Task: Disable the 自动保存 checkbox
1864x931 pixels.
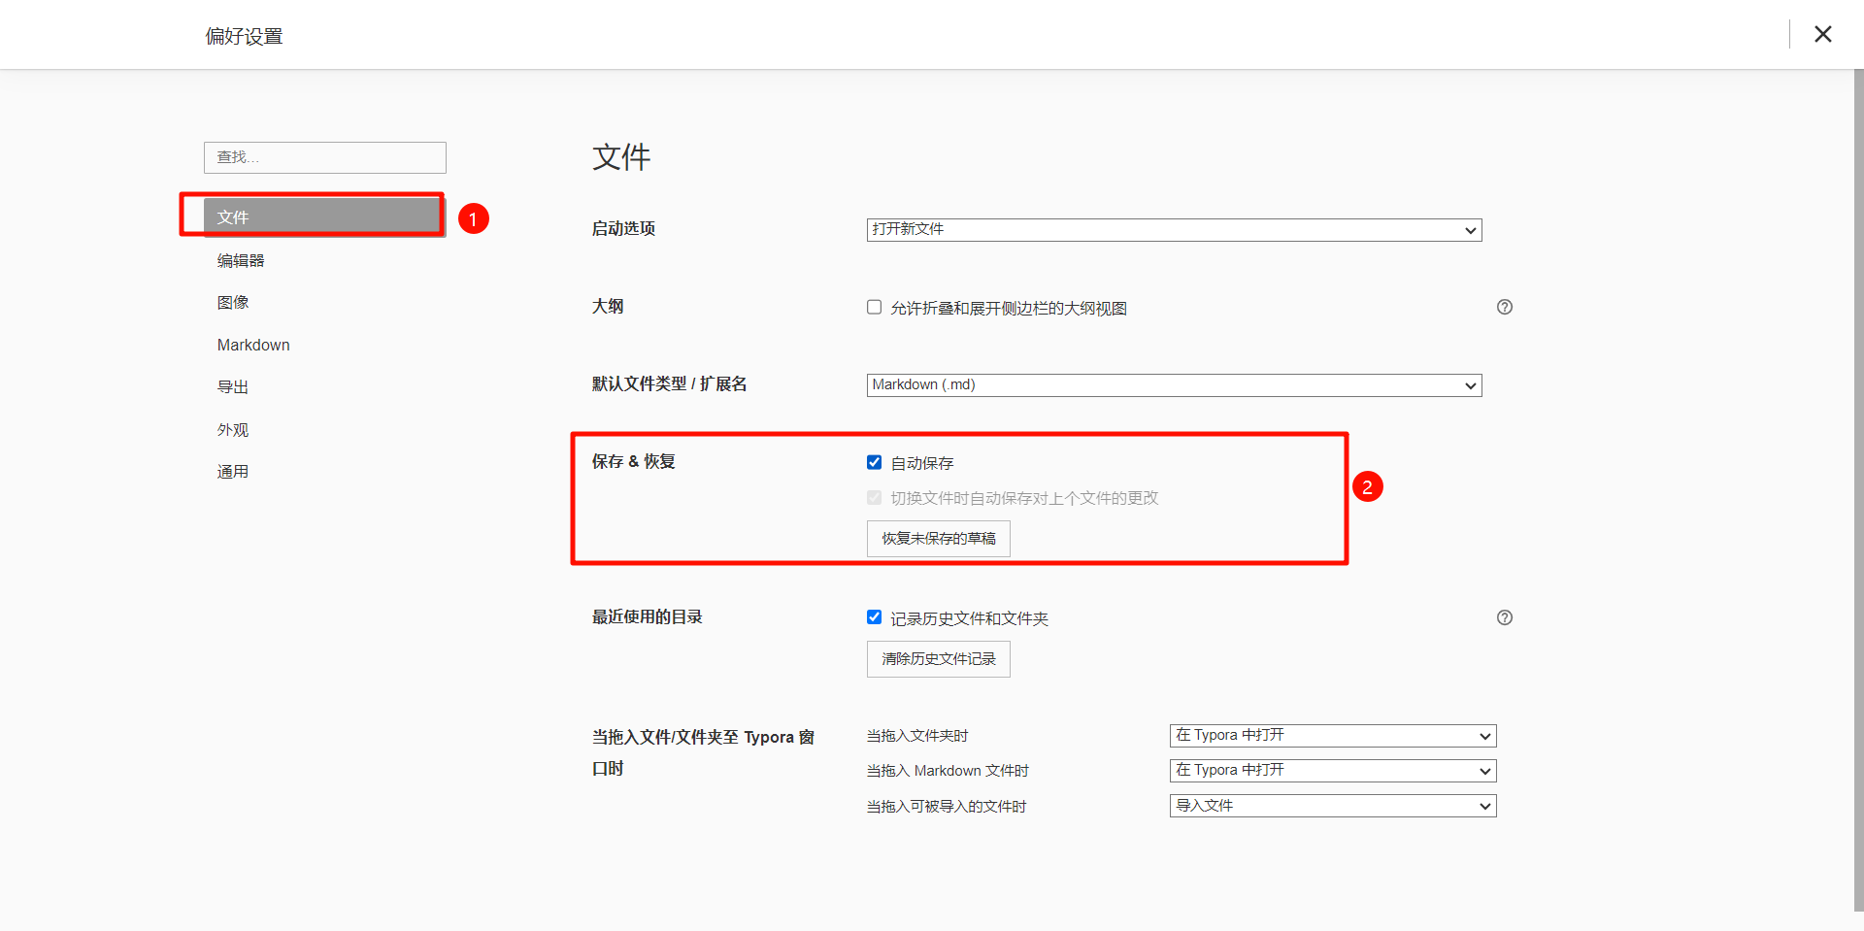Action: 874,462
